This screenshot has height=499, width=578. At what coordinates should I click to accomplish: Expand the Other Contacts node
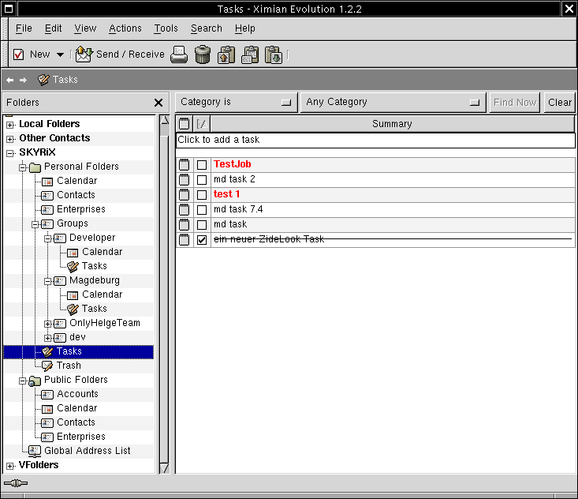[x=10, y=139]
